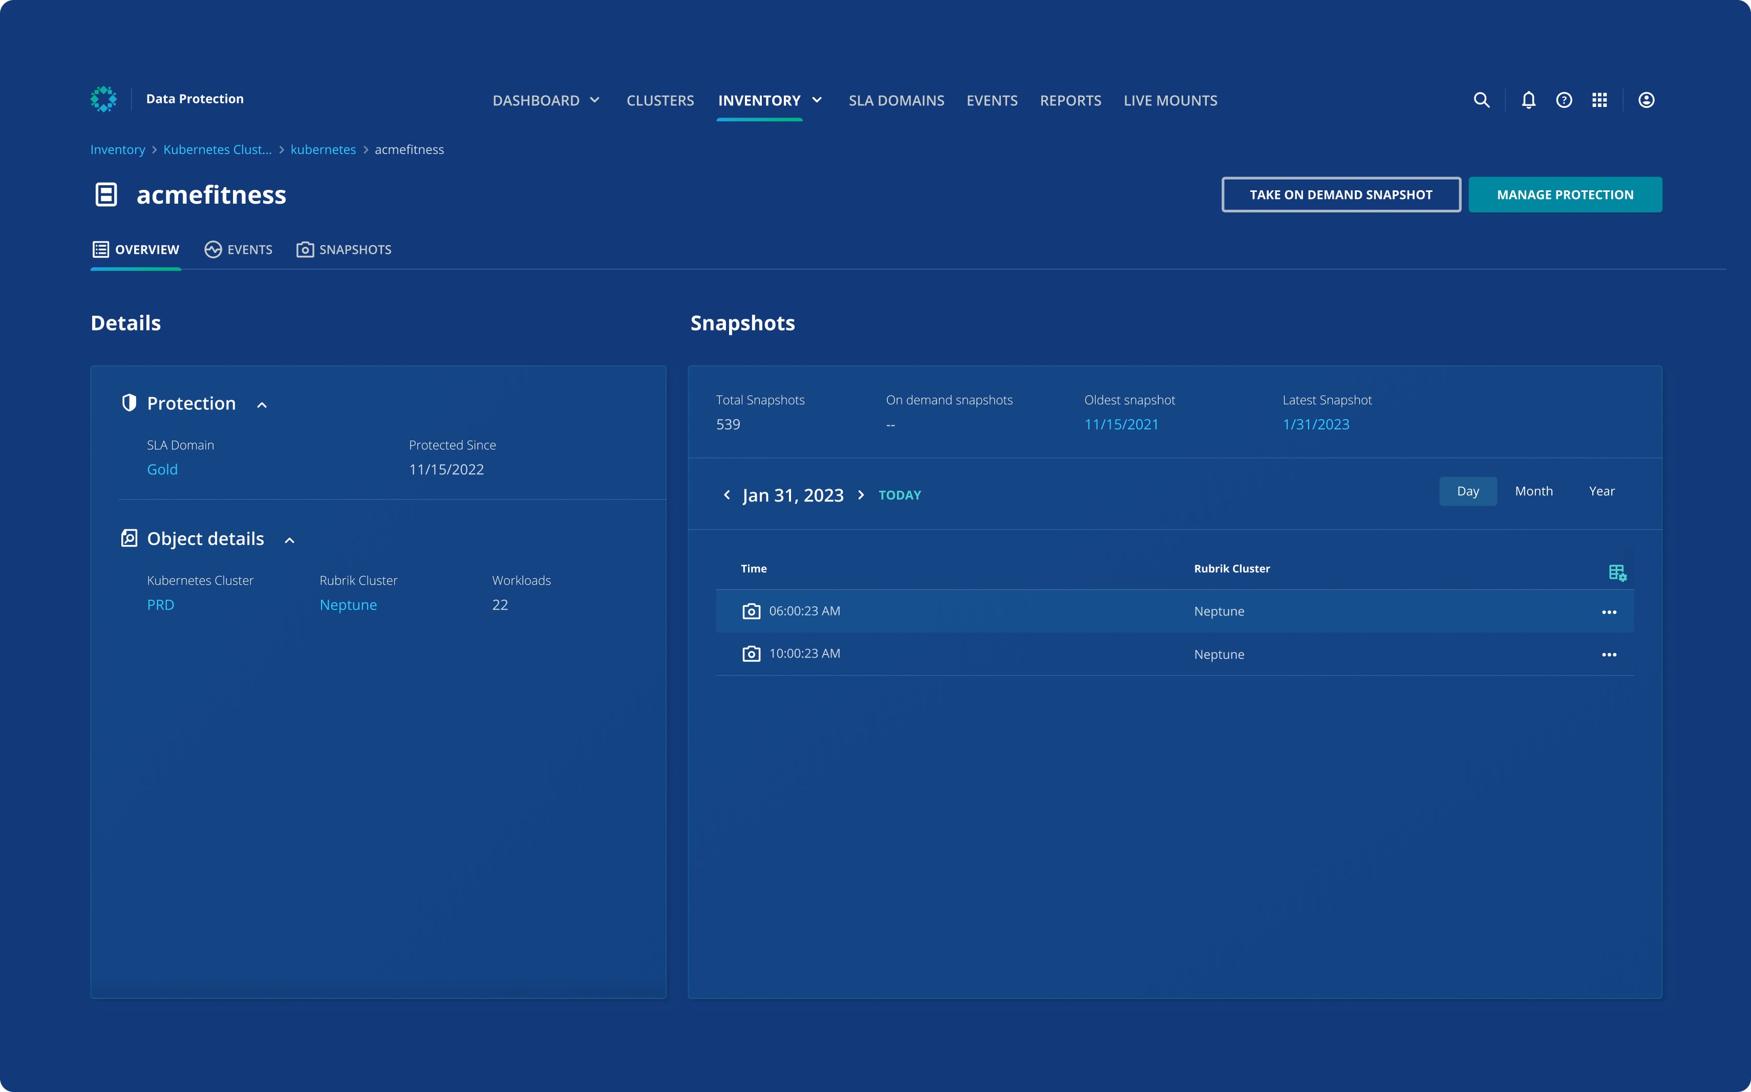Open the kubernetes breadcrumb link
This screenshot has width=1751, height=1092.
click(323, 149)
